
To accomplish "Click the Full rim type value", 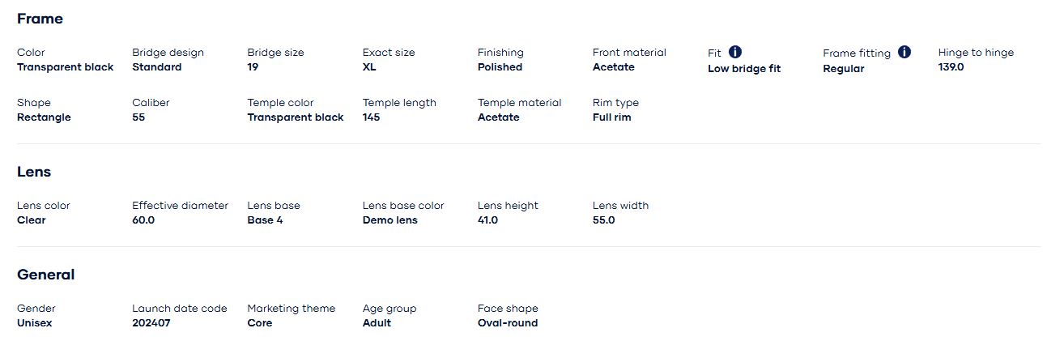I will click(x=611, y=117).
